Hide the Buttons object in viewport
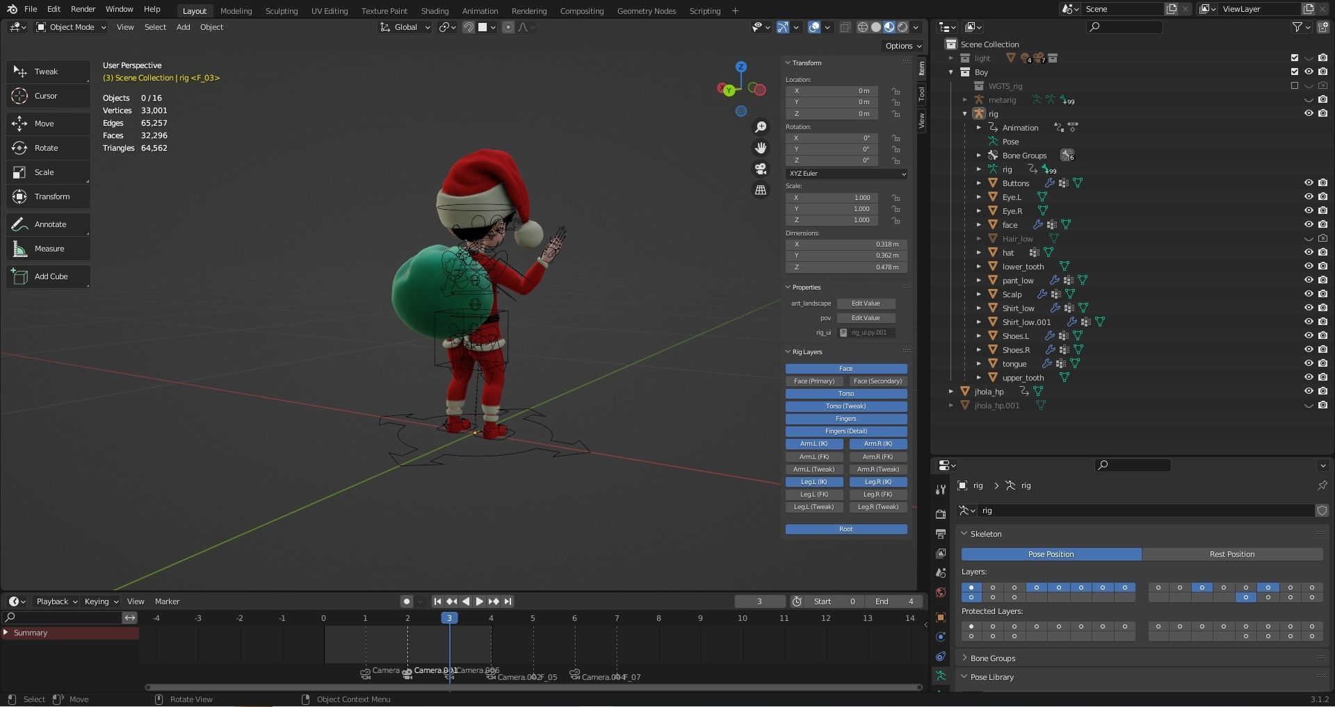Image resolution: width=1335 pixels, height=707 pixels. pos(1308,183)
